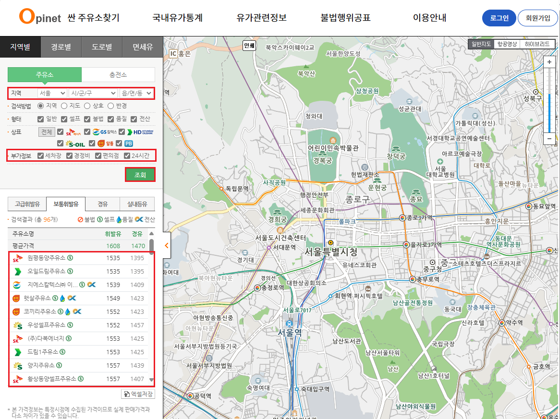The width and height of the screenshot is (560, 419).
Task: Click the map zoom level slider
Action: [549, 100]
